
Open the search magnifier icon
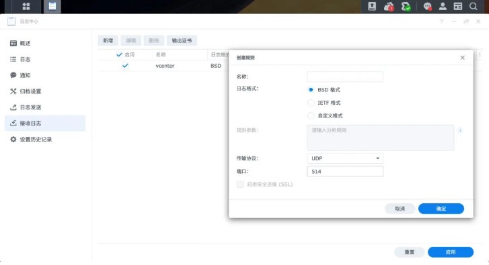click(473, 6)
